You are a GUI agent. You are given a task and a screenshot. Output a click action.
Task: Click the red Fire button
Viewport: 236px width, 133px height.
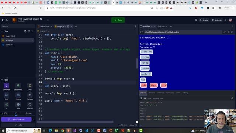[x=164, y=85]
